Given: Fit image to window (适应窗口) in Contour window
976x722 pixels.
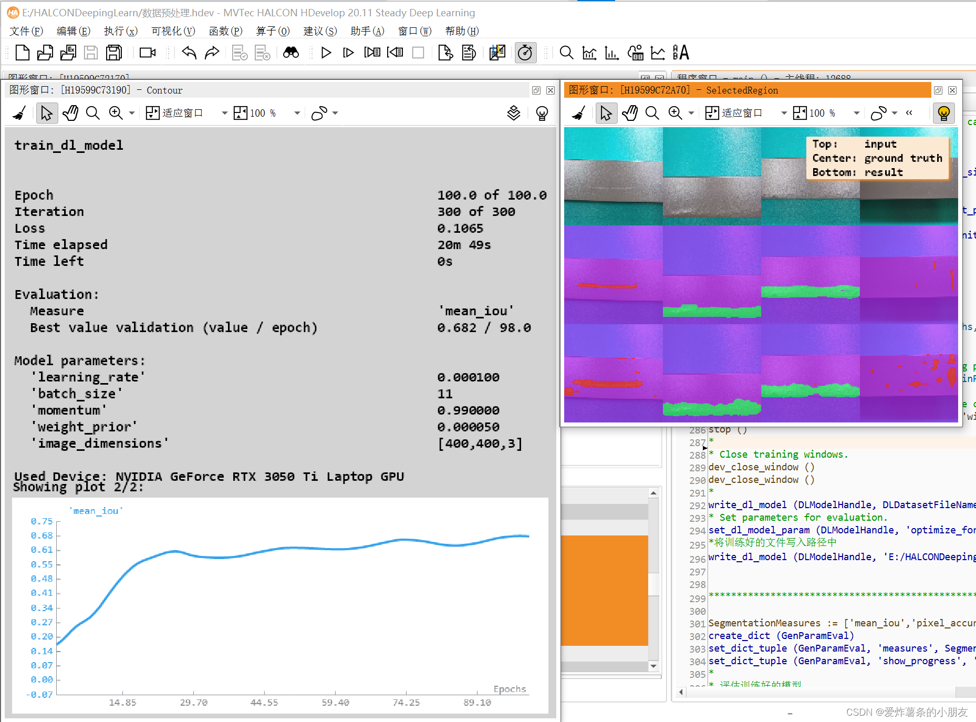Looking at the screenshot, I should [174, 113].
